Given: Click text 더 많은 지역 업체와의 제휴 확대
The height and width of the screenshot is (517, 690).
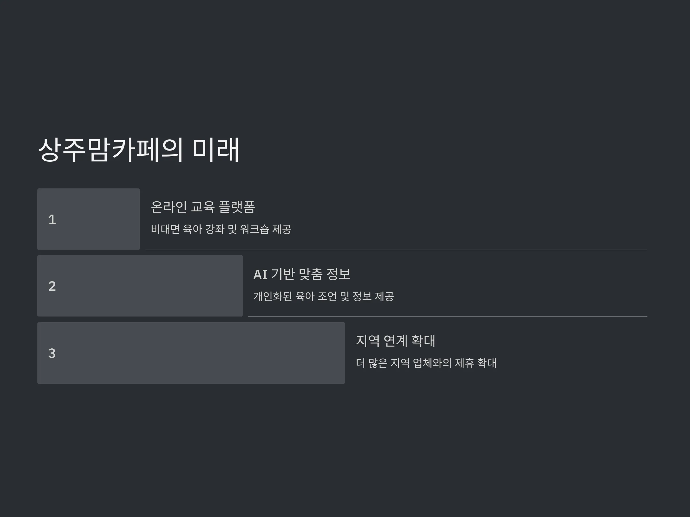Looking at the screenshot, I should 426,363.
